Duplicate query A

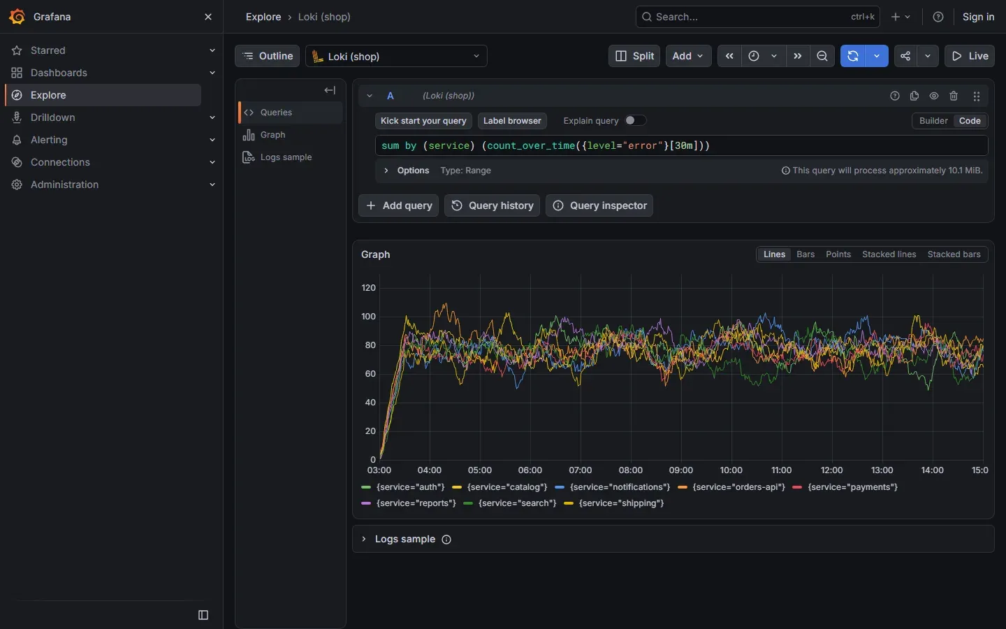(914, 96)
